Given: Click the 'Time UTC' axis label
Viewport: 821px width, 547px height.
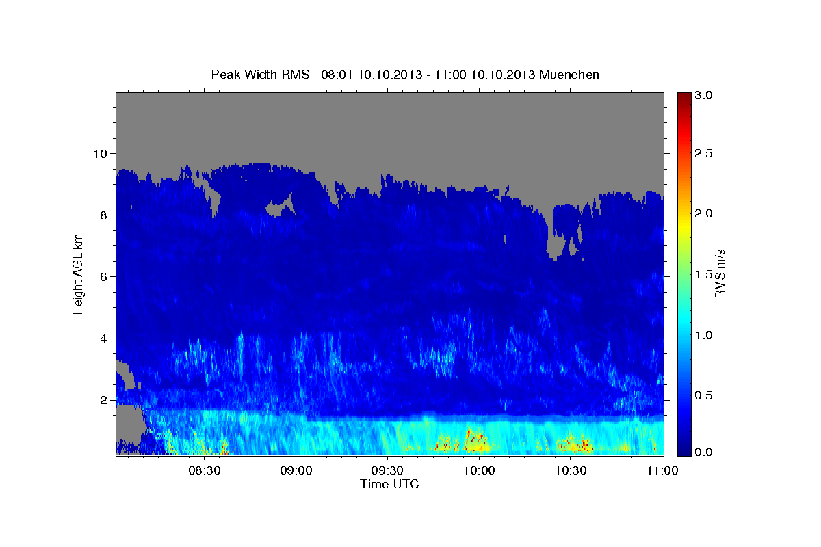Looking at the screenshot, I should point(389,484).
